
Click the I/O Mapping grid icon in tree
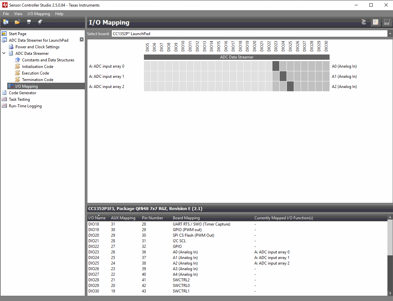tap(11, 86)
